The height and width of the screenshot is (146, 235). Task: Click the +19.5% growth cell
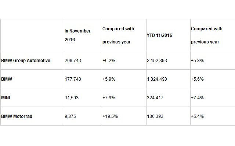pyautogui.click(x=110, y=116)
